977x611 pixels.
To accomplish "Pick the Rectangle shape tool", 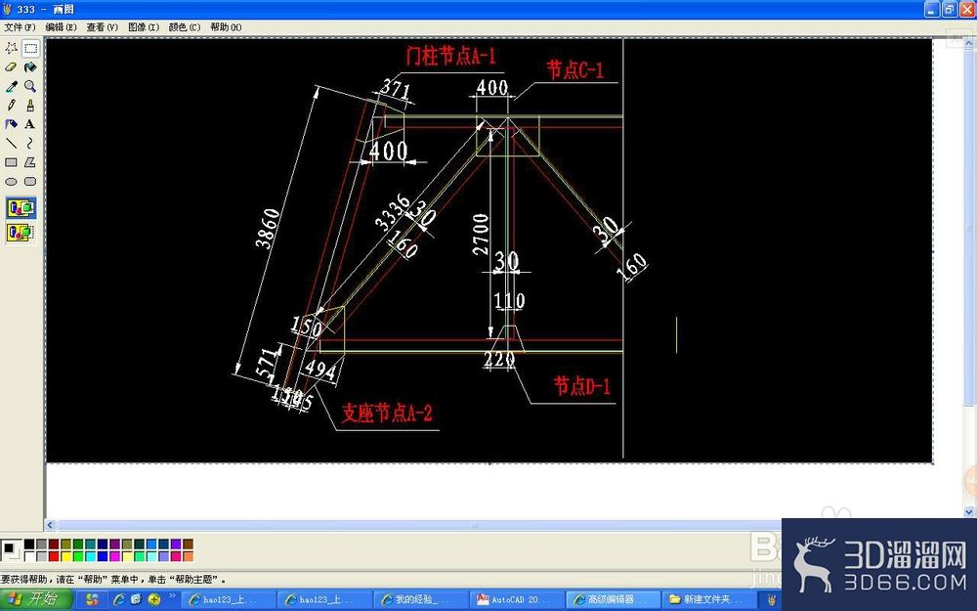I will pos(11,162).
